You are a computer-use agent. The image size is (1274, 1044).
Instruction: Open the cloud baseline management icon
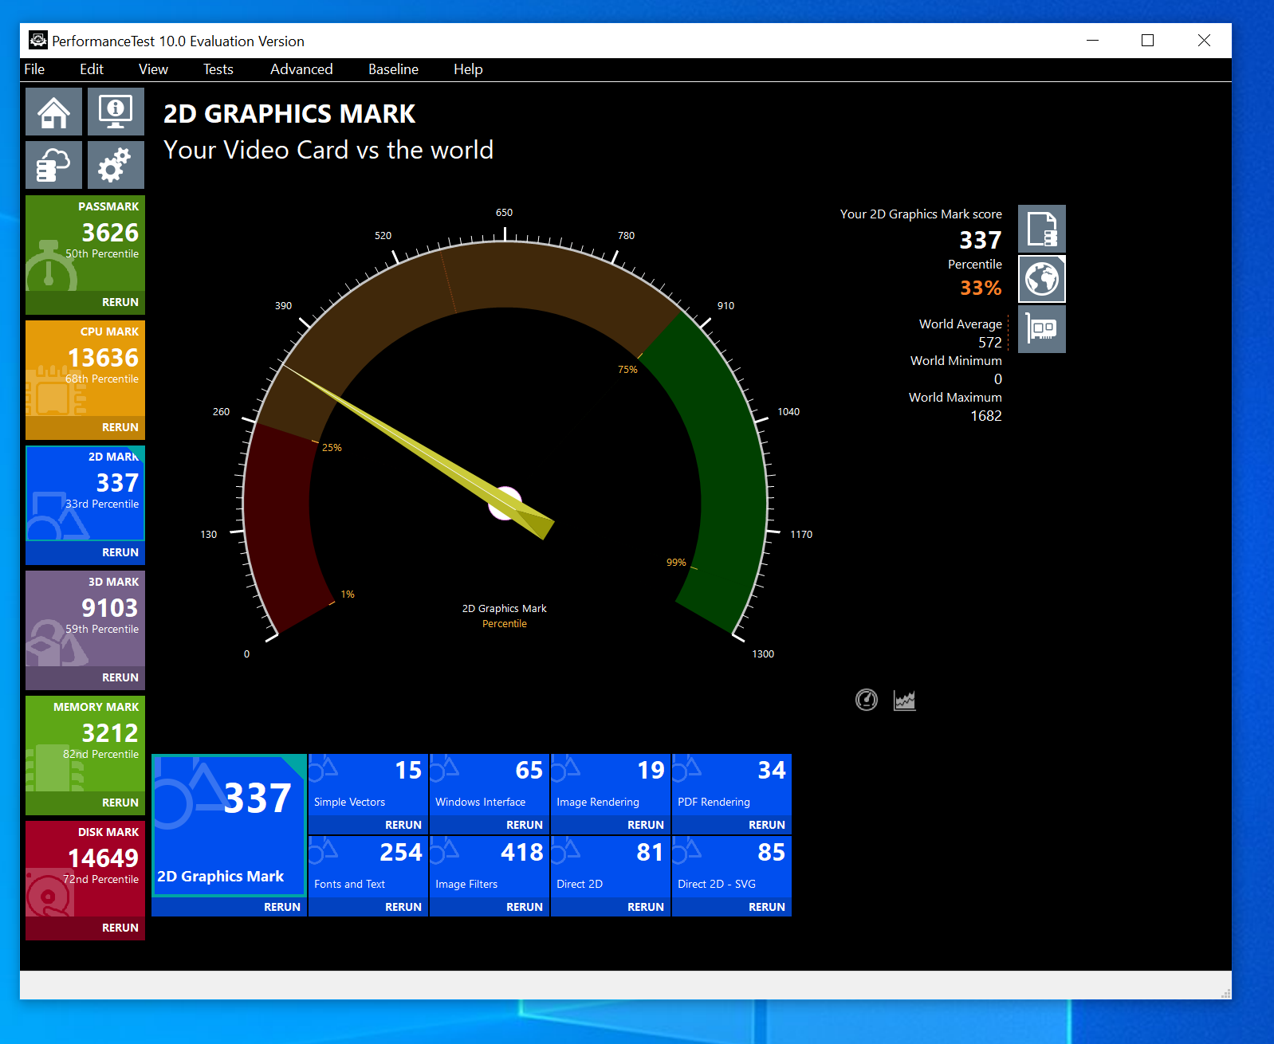[53, 165]
